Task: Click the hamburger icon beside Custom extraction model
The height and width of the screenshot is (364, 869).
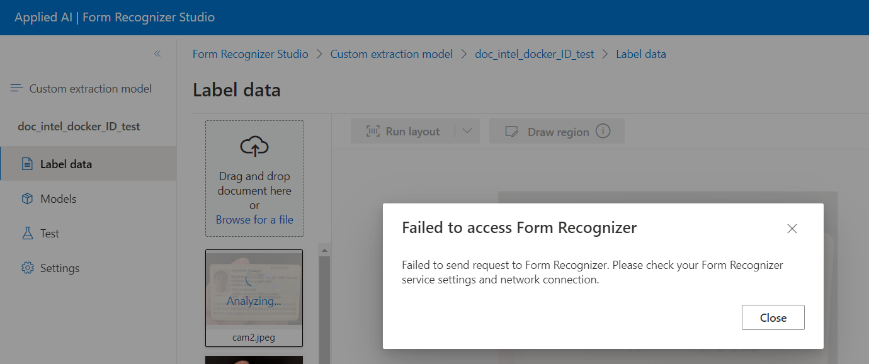Action: pos(16,88)
